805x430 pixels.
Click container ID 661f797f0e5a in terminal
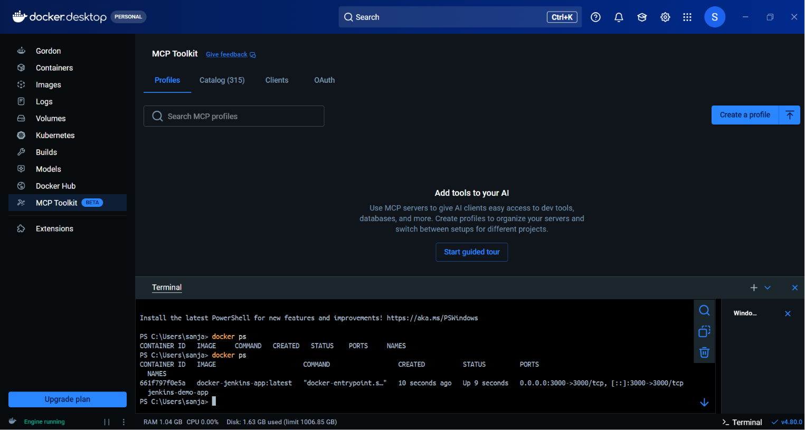[163, 383]
